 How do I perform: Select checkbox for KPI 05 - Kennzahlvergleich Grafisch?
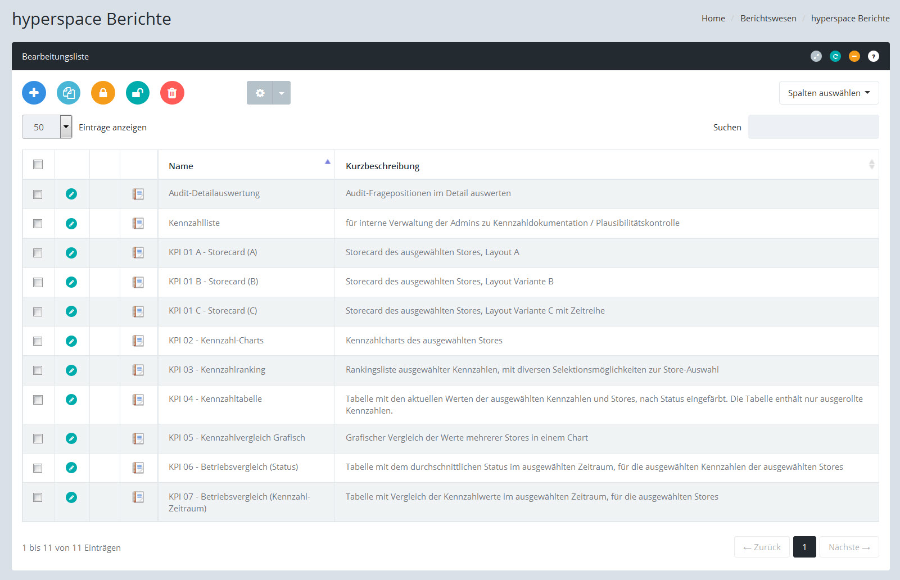point(38,438)
